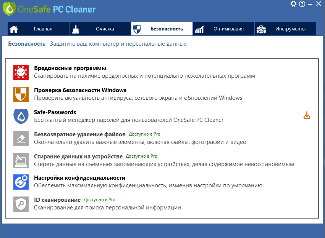Click Доступно в Pro next to Стирание данных
This screenshot has width=325, height=238.
[141, 156]
